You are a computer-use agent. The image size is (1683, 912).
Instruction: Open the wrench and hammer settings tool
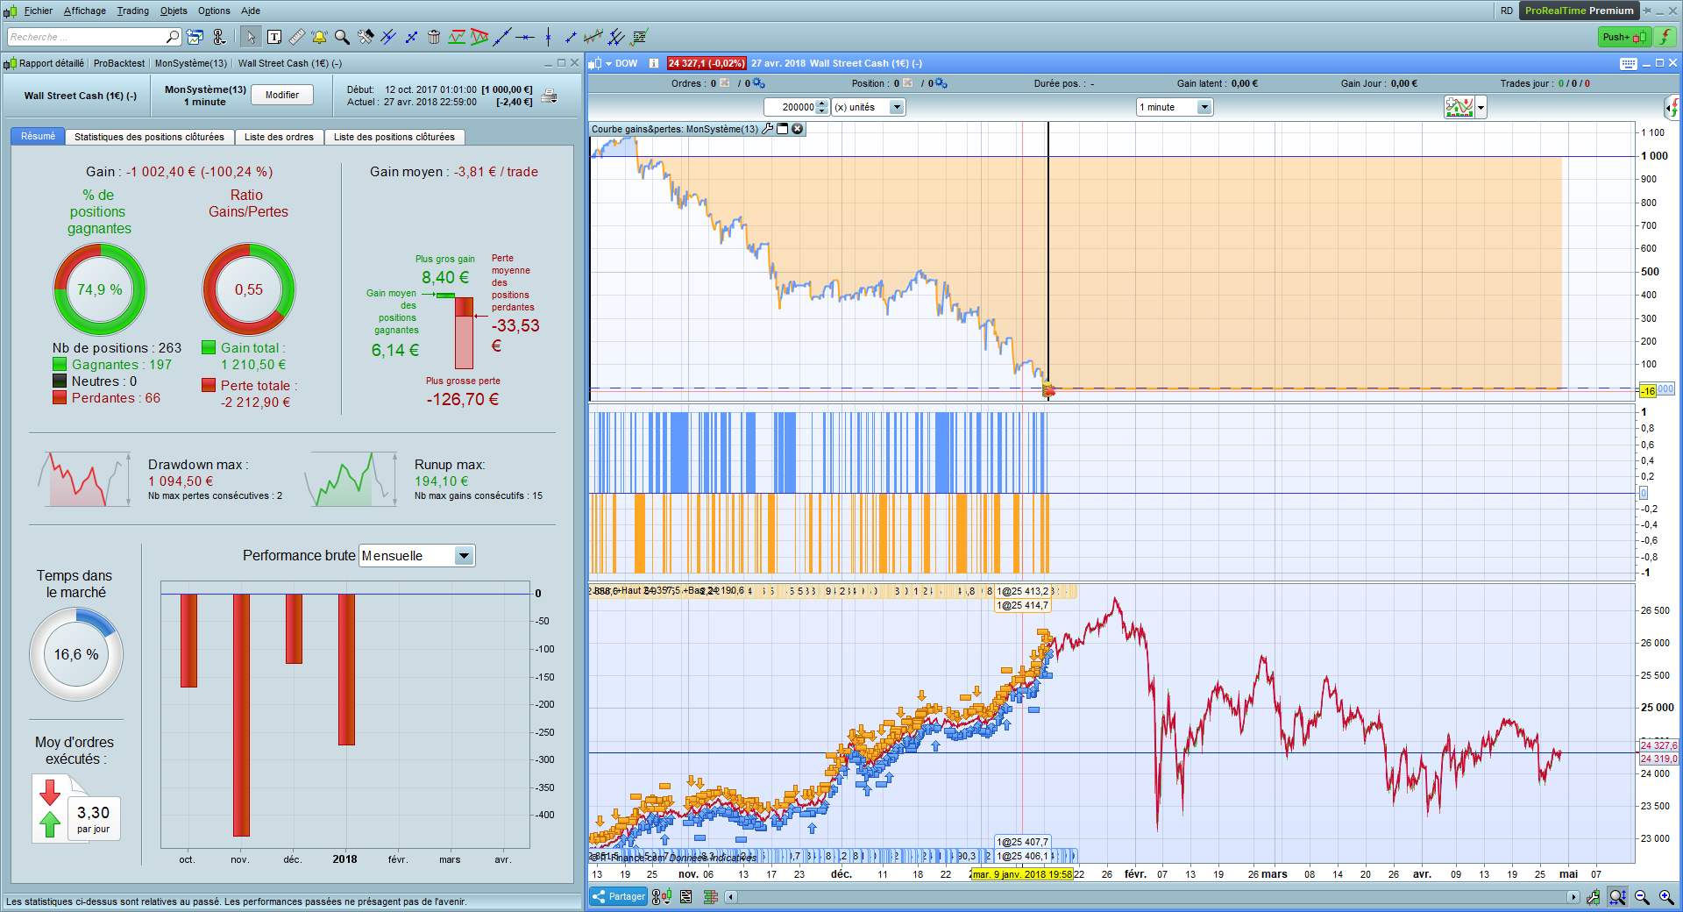[x=366, y=37]
